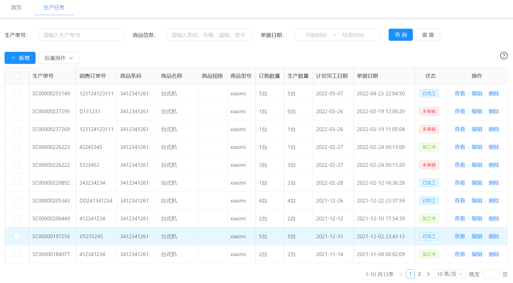Image resolution: width=513 pixels, height=283 pixels.
Task: Go to next page arrow
Action: coord(428,274)
